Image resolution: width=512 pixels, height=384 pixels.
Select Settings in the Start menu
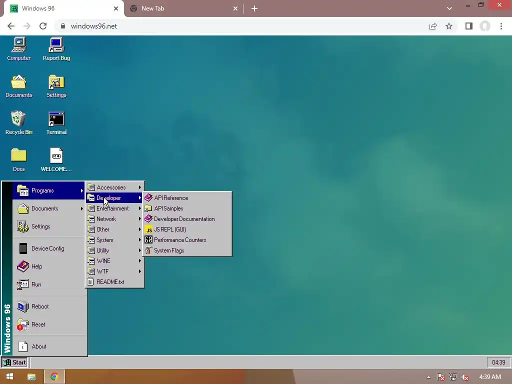point(48,226)
